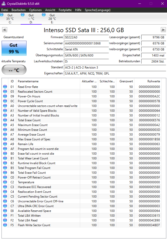This screenshot has height=240, width=167.
Task: Open the Hilfe menu
Action: (x=78, y=10)
